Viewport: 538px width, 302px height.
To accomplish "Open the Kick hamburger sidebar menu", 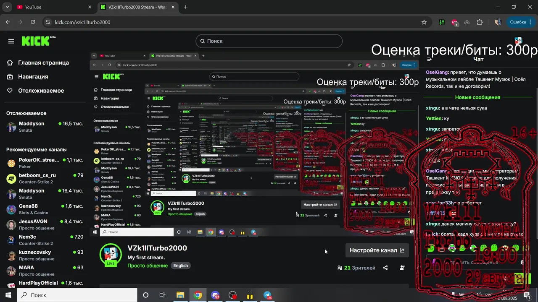I will coord(11,41).
